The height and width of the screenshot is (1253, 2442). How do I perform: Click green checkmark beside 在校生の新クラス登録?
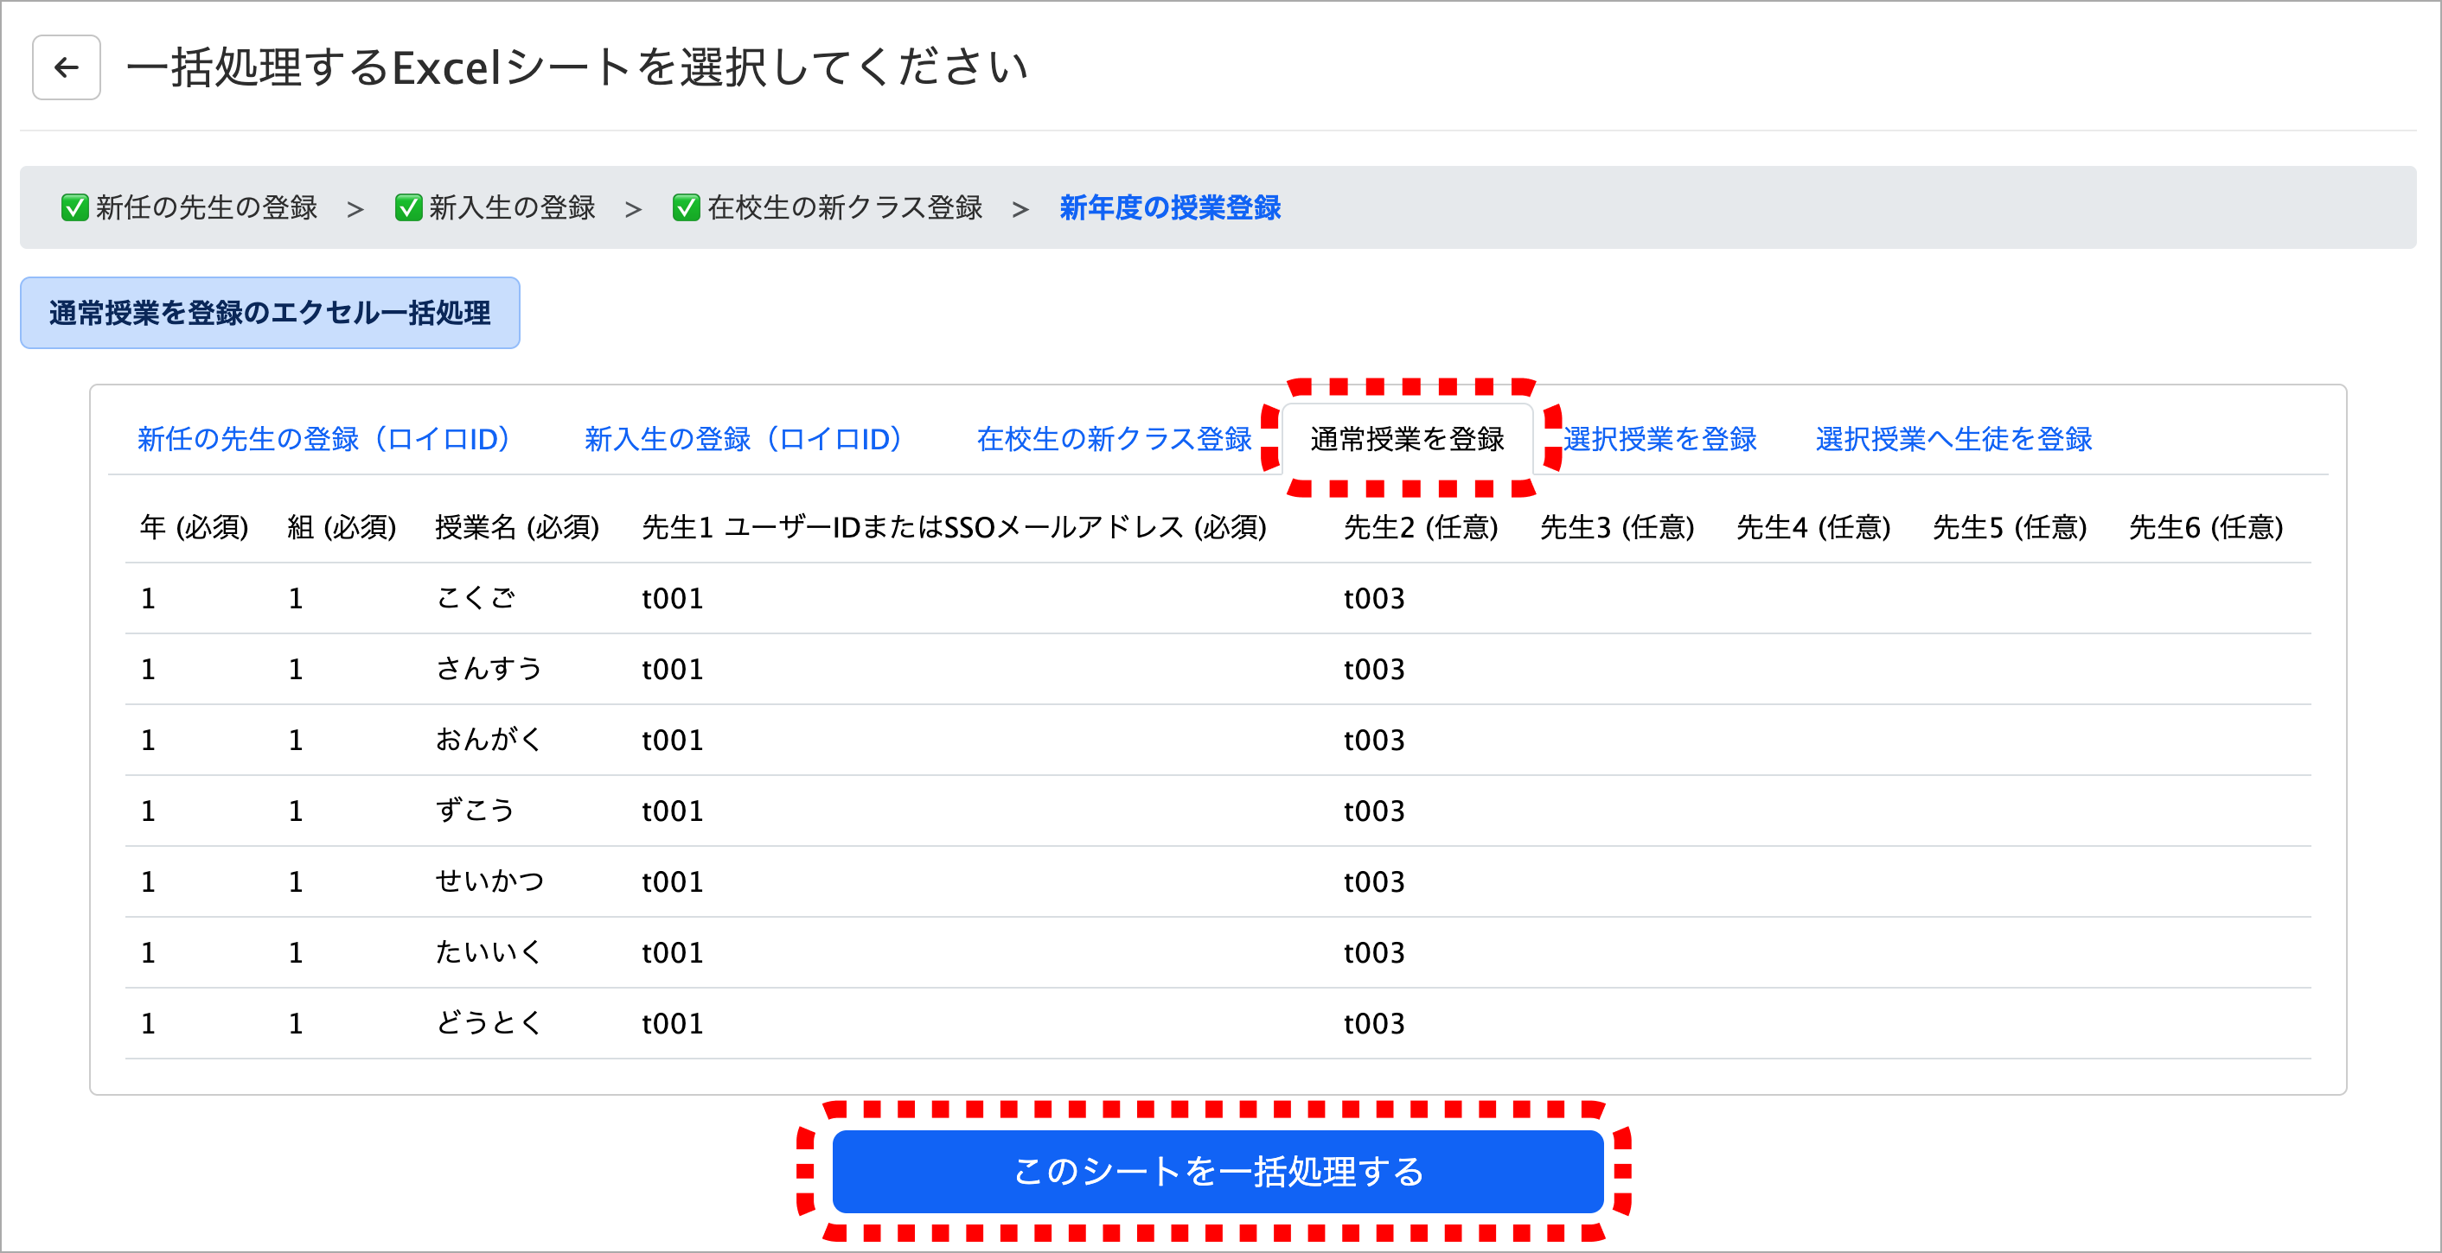click(x=686, y=207)
